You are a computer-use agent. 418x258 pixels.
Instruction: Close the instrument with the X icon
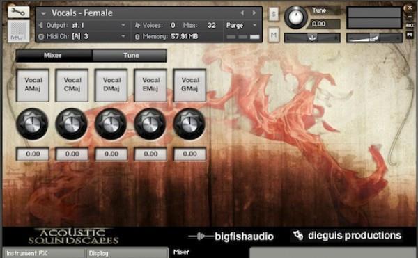click(410, 8)
